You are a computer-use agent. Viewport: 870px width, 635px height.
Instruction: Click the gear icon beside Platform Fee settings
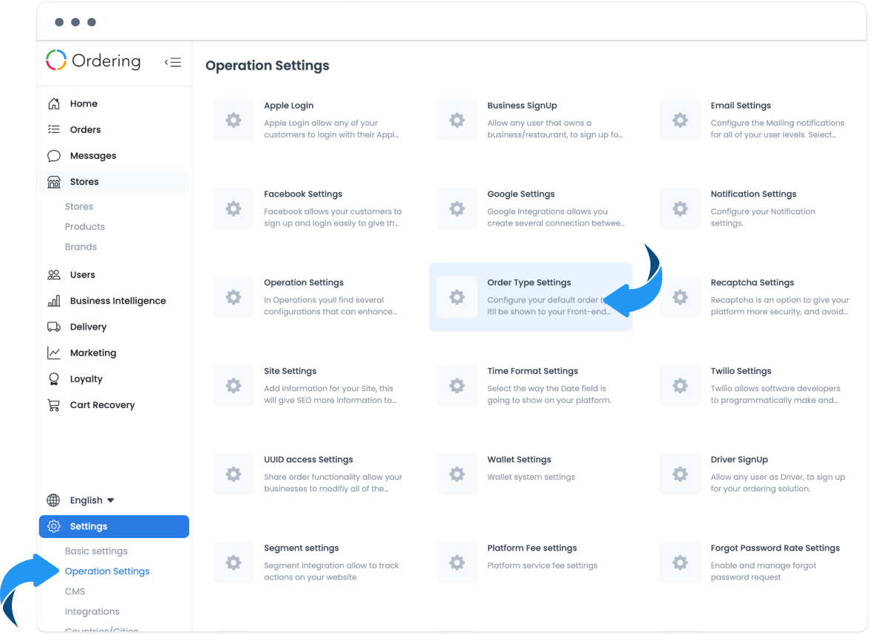coord(457,563)
